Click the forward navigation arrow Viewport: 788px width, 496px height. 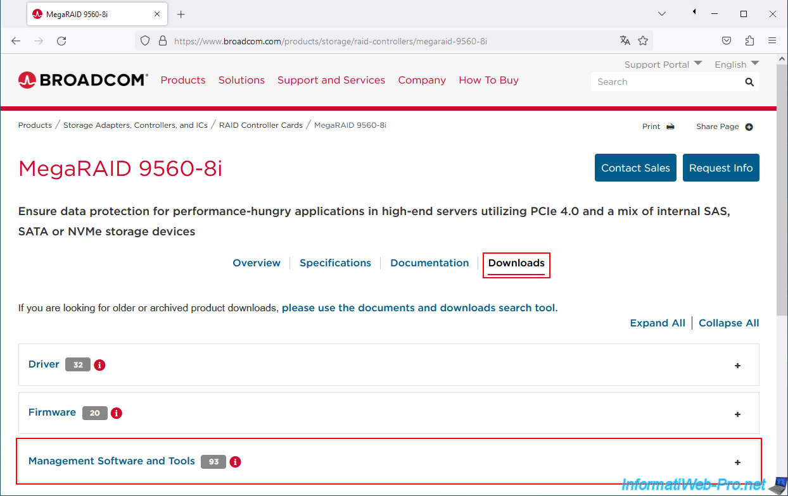click(39, 40)
